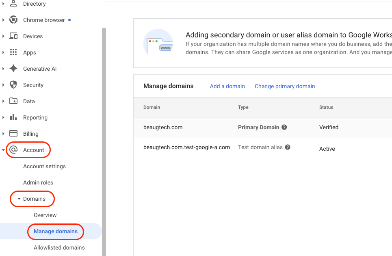Click help icon next to Primary Domain
The height and width of the screenshot is (256, 392).
point(284,127)
